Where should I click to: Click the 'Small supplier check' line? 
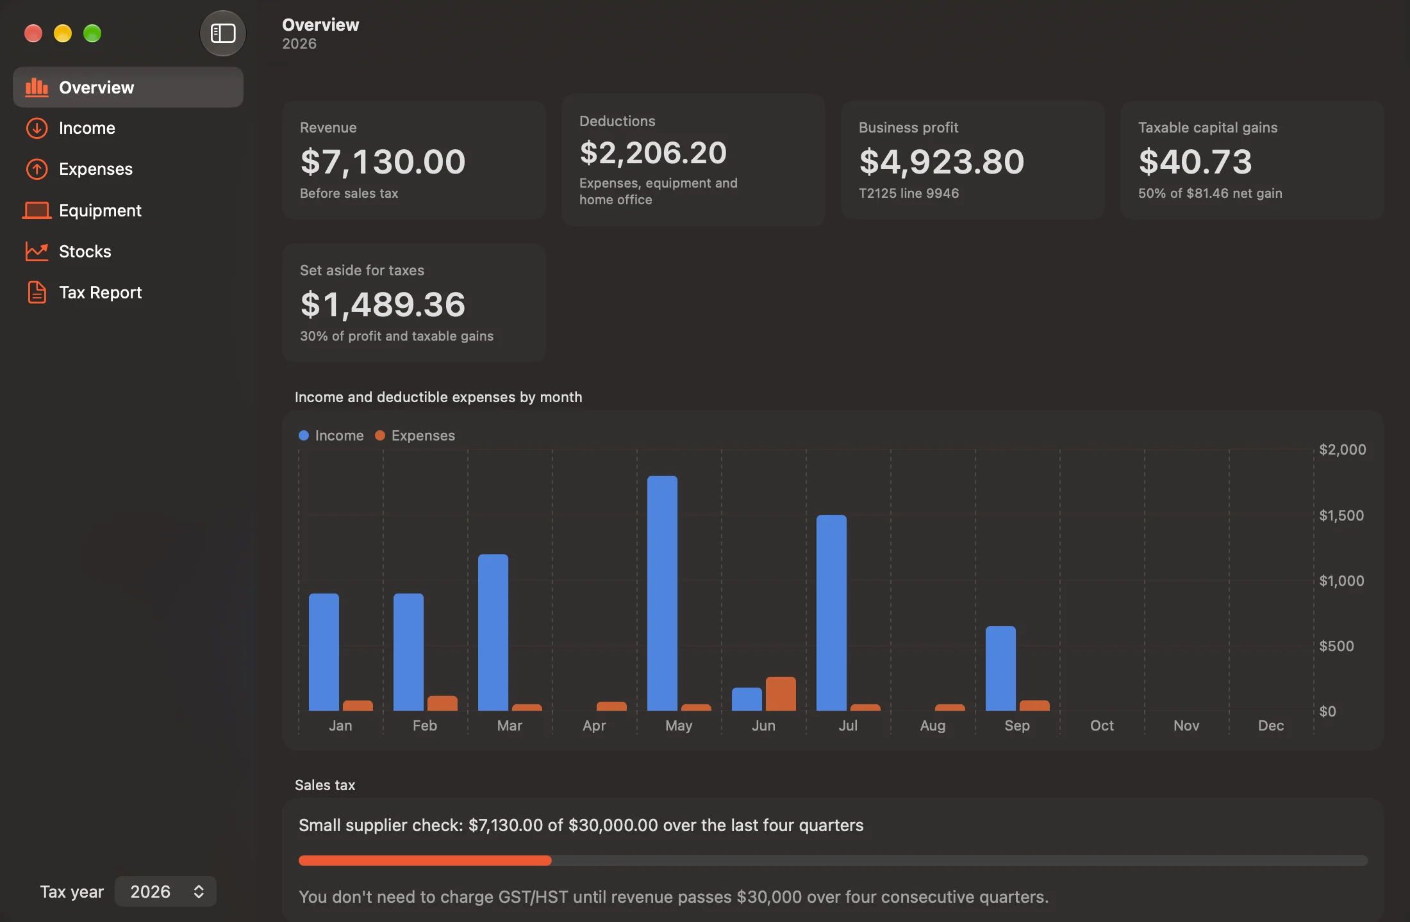point(581,825)
